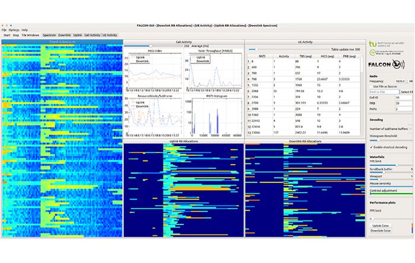Screen dimensions: 415x263
Task: Click the Uplink Color button
Action: click(381, 225)
